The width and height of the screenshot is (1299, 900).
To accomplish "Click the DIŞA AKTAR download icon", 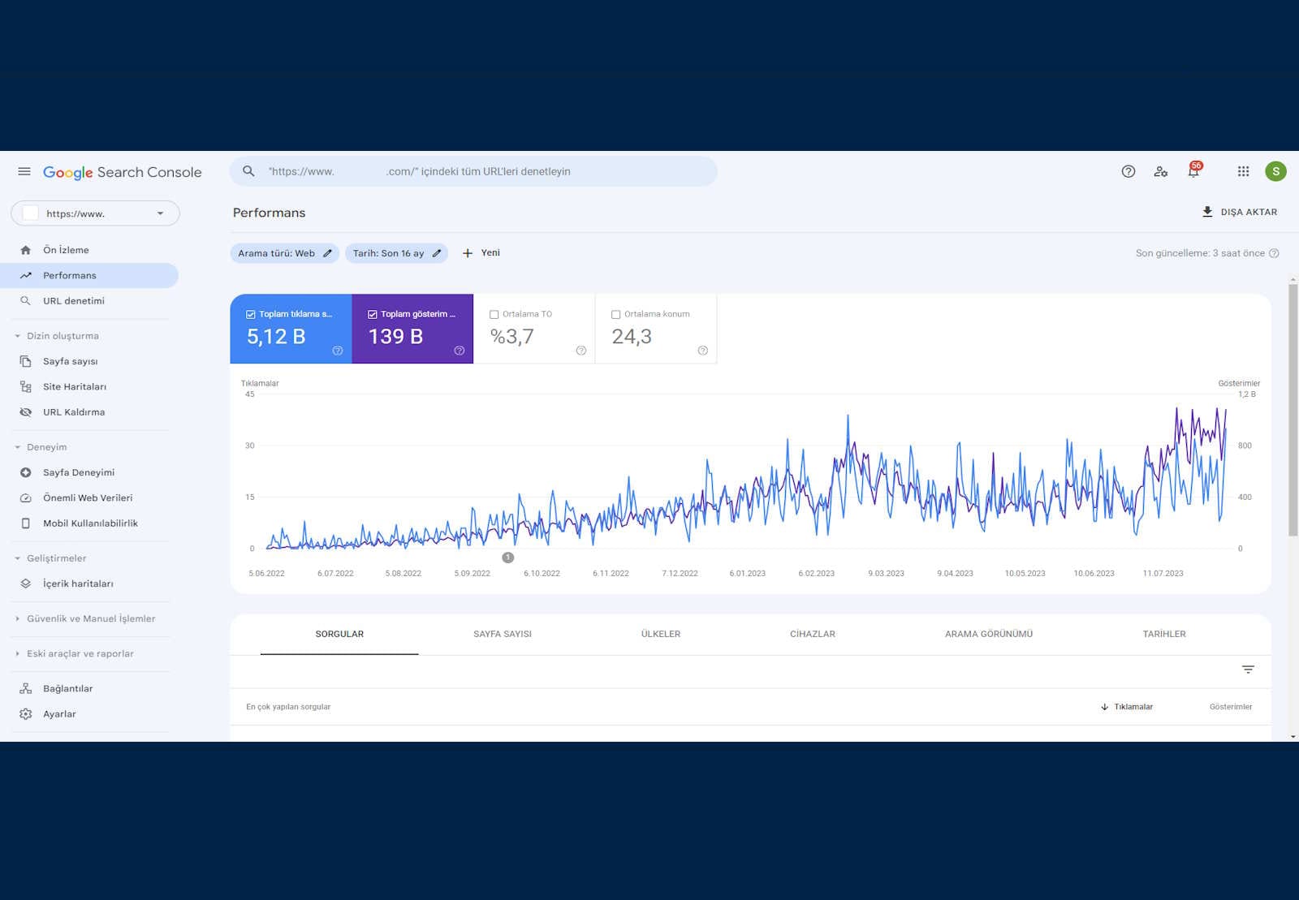I will coord(1207,212).
